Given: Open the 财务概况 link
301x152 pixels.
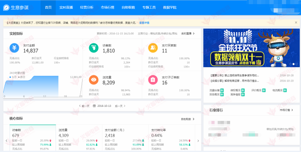Looking at the screenshot, I should click(214, 94).
